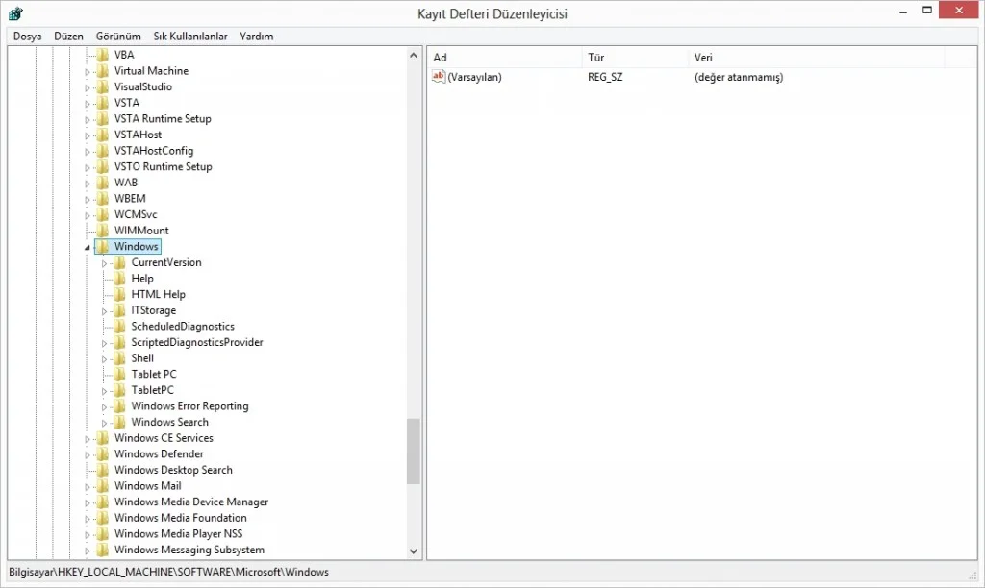The height and width of the screenshot is (588, 985).
Task: Click the Windows Desktop Search folder icon
Action: coord(102,470)
